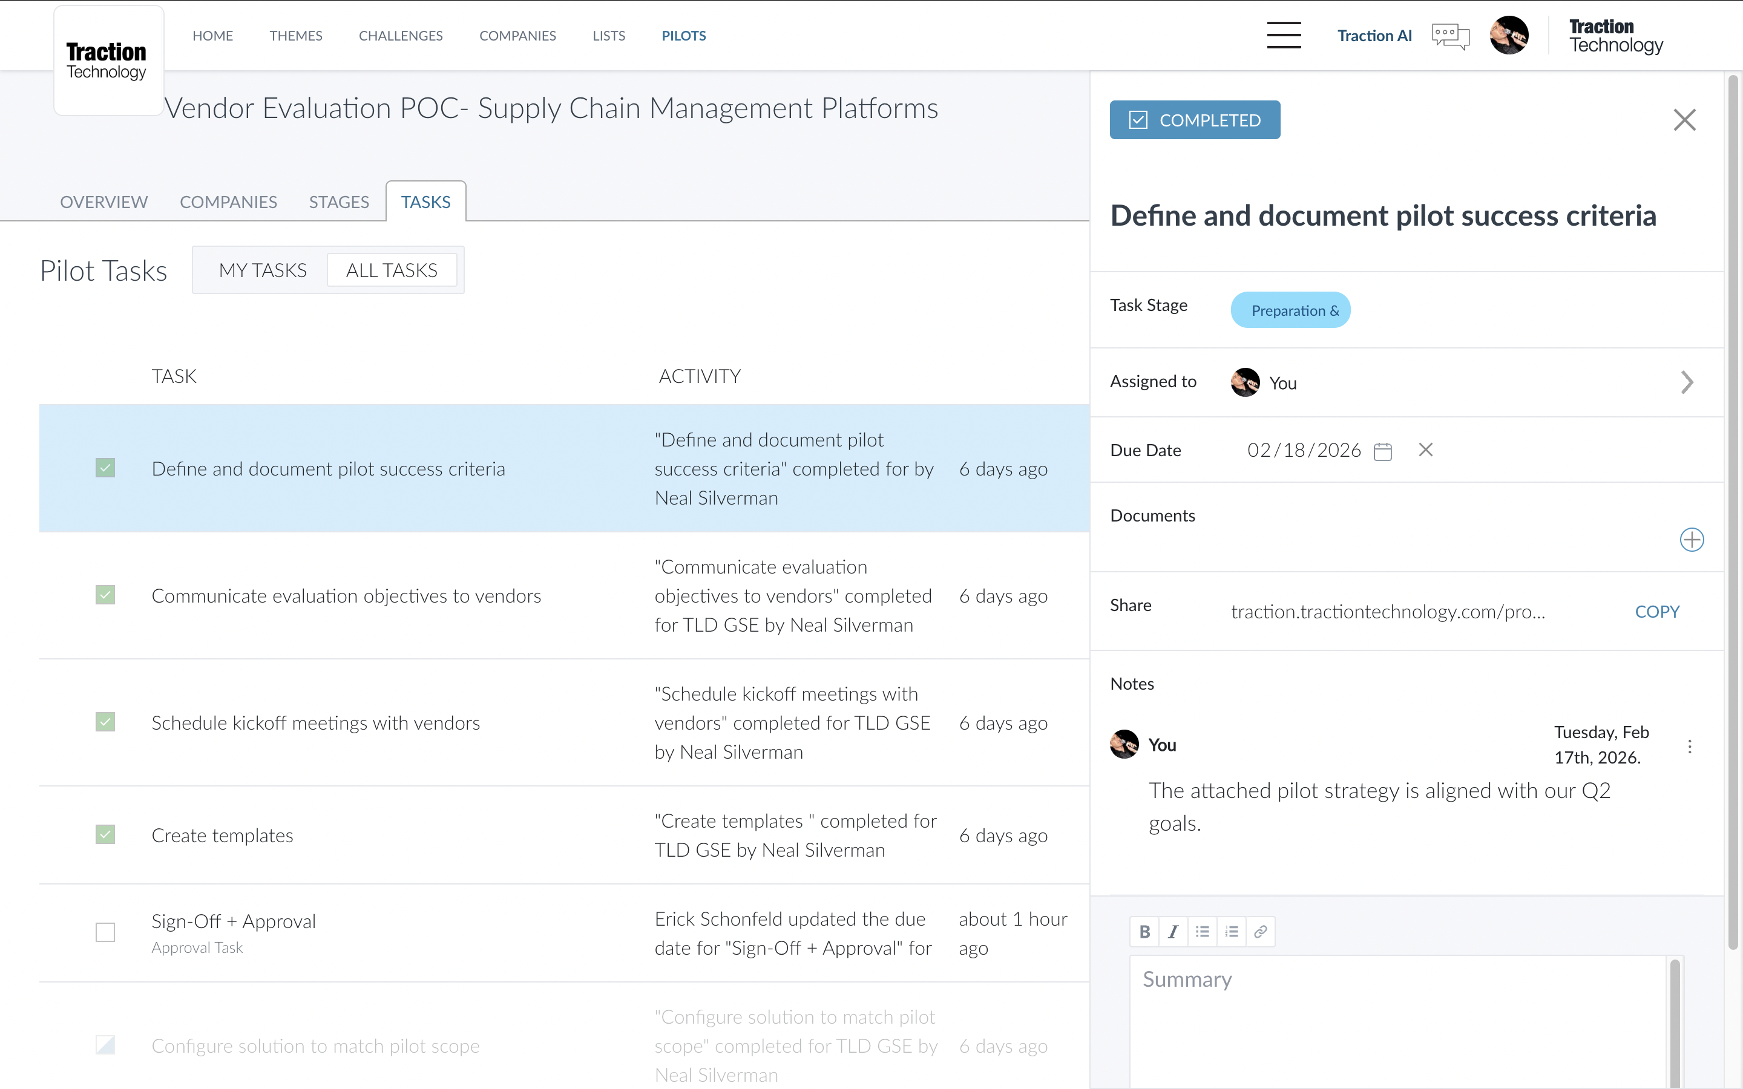Copy the share link with COPY
Screen dimensions: 1743x1089
(x=1656, y=612)
